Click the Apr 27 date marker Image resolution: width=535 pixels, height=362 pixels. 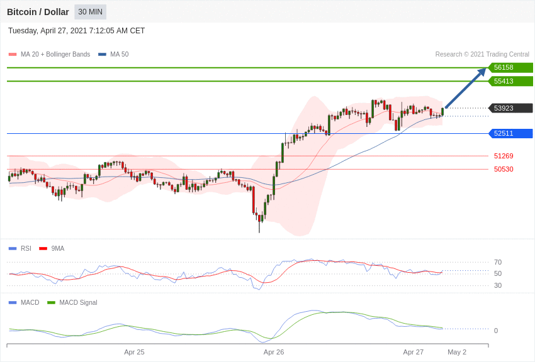413,352
